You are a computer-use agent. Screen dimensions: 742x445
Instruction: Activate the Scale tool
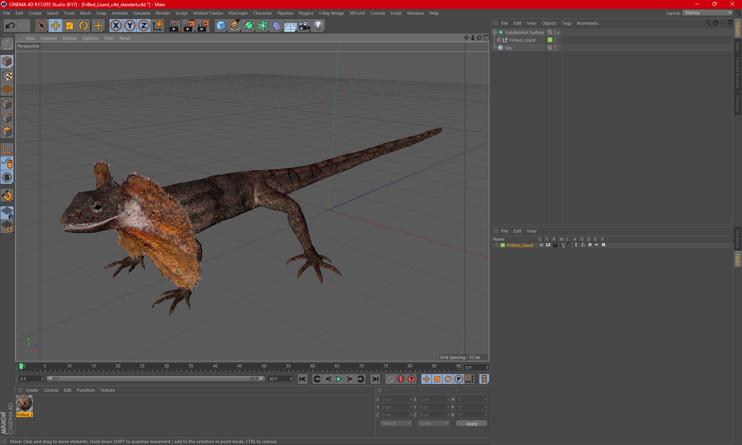point(70,26)
